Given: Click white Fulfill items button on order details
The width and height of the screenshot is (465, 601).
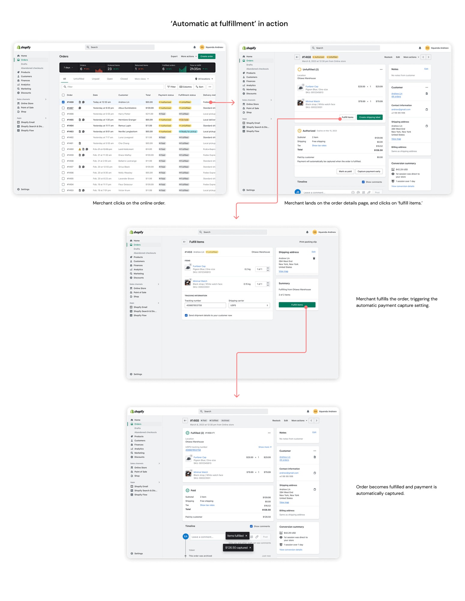Looking at the screenshot, I should (348, 117).
